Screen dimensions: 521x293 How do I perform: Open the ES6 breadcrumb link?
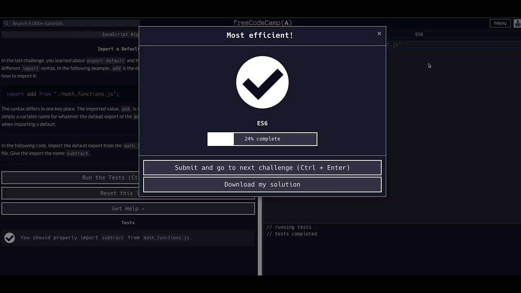click(x=419, y=35)
